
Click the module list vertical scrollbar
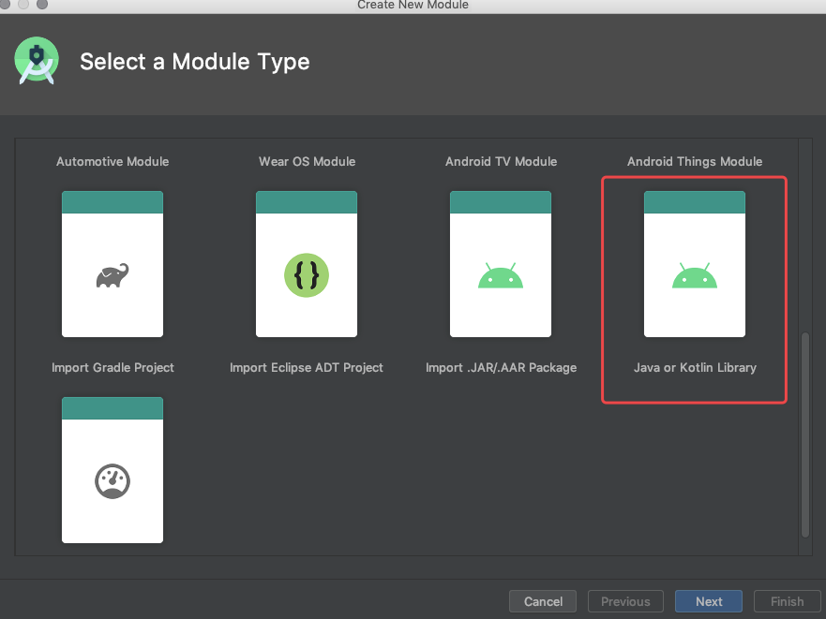coord(805,435)
